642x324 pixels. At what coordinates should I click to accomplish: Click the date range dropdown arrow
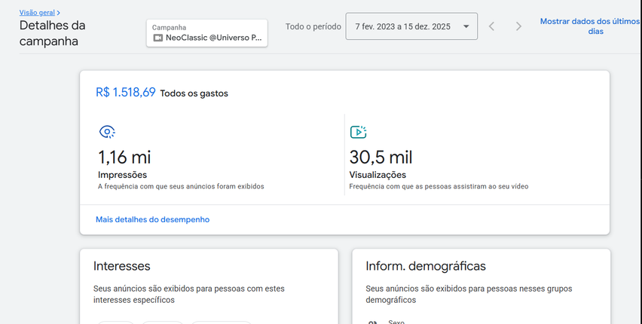[466, 26]
